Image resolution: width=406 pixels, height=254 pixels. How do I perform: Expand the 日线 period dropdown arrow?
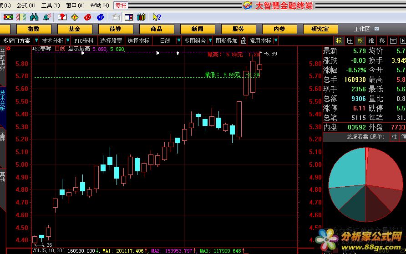coord(179,40)
